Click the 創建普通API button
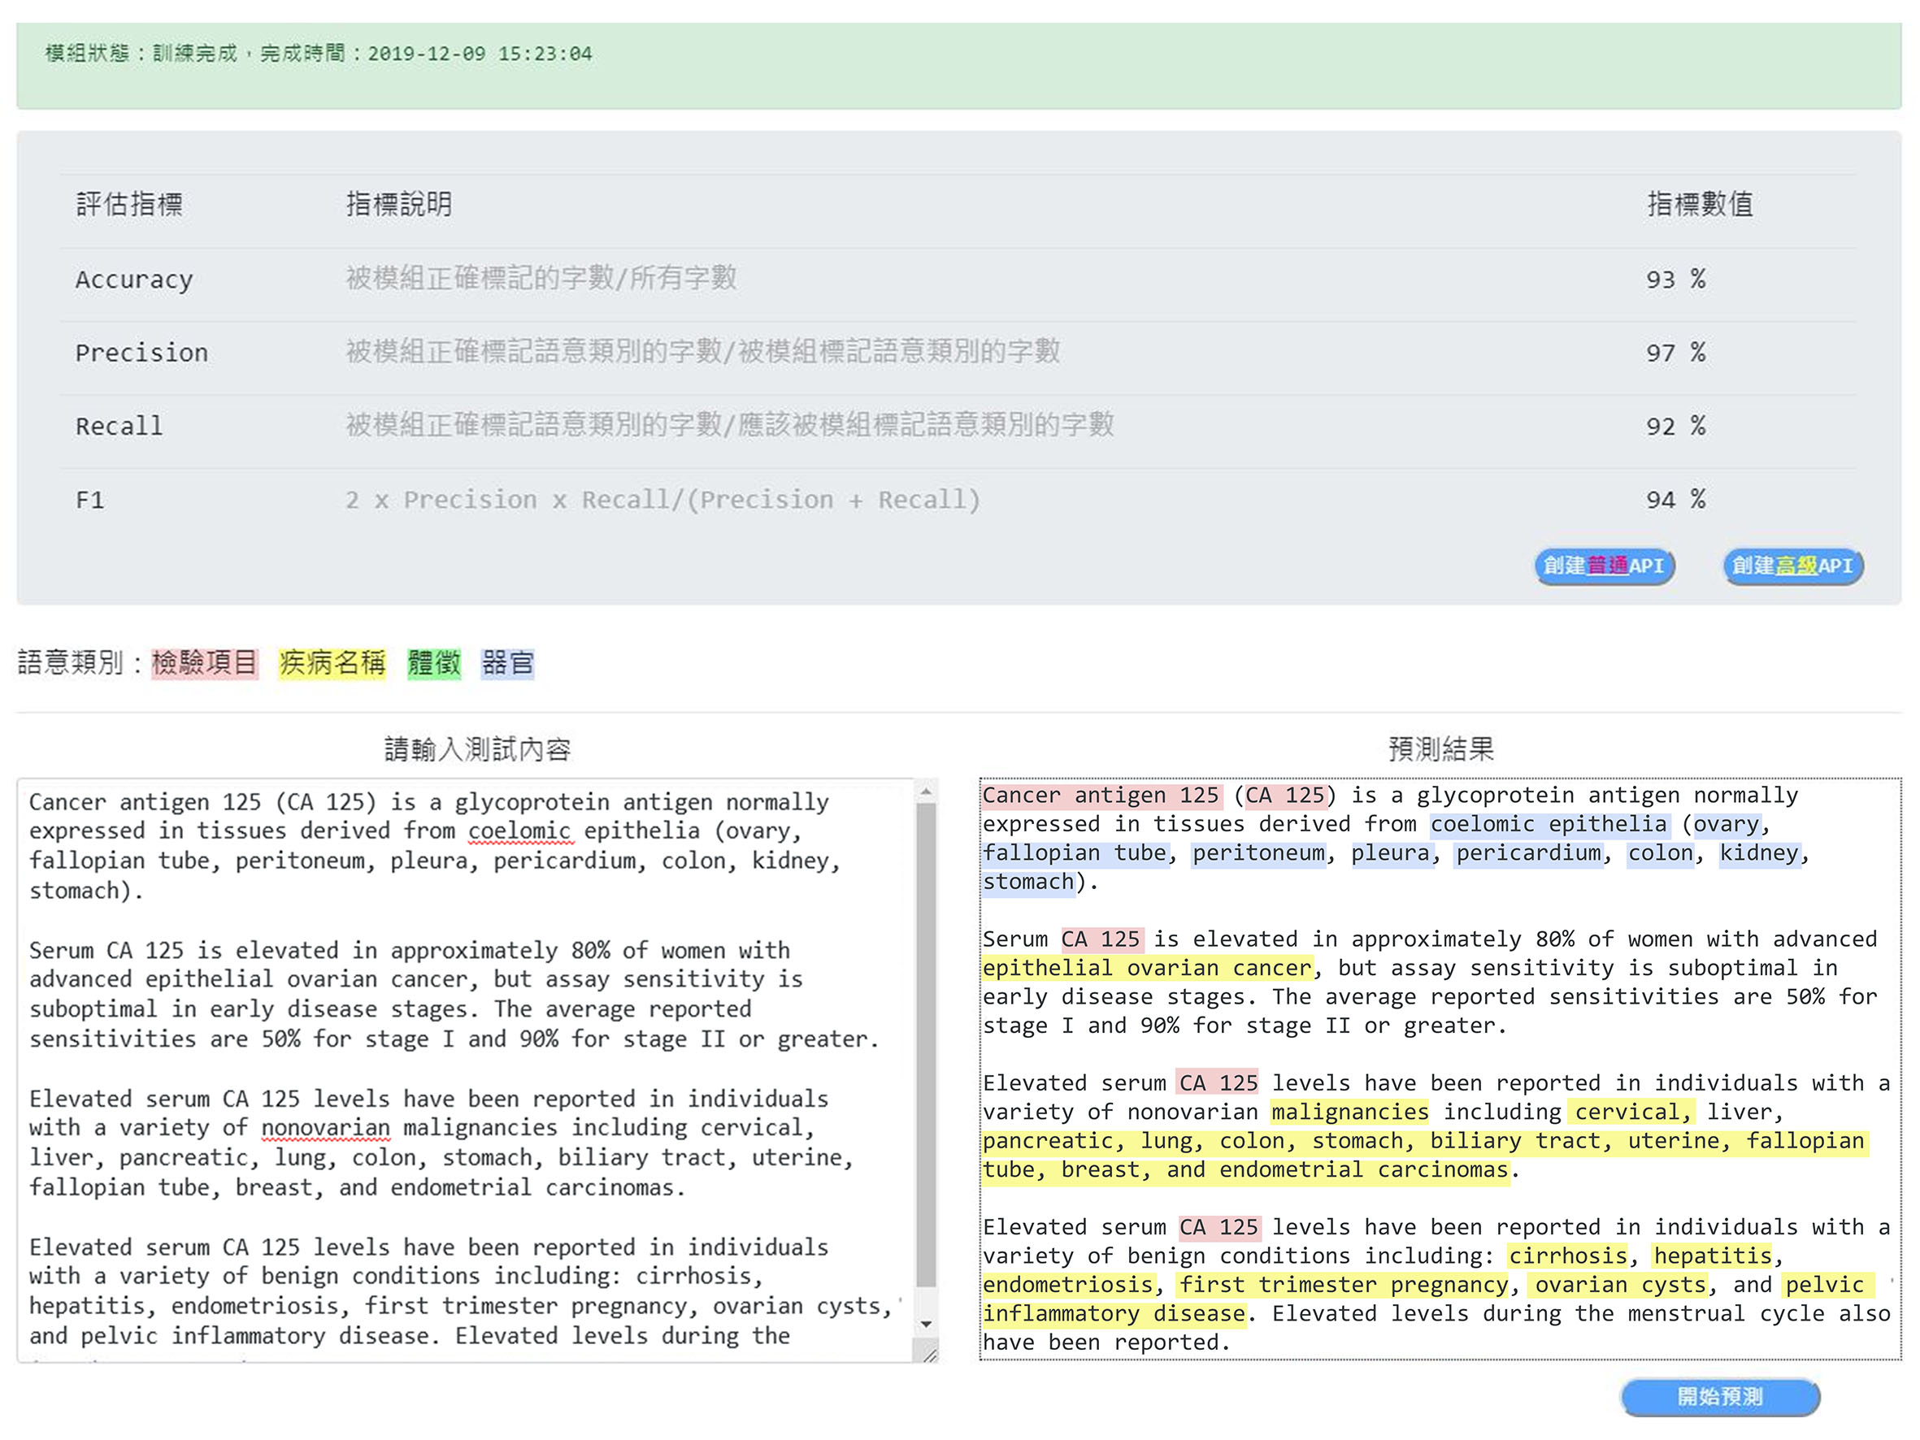The image size is (1920, 1440). click(1604, 566)
